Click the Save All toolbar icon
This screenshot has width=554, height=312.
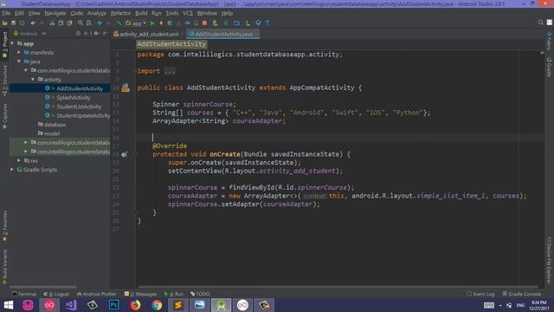[14, 23]
